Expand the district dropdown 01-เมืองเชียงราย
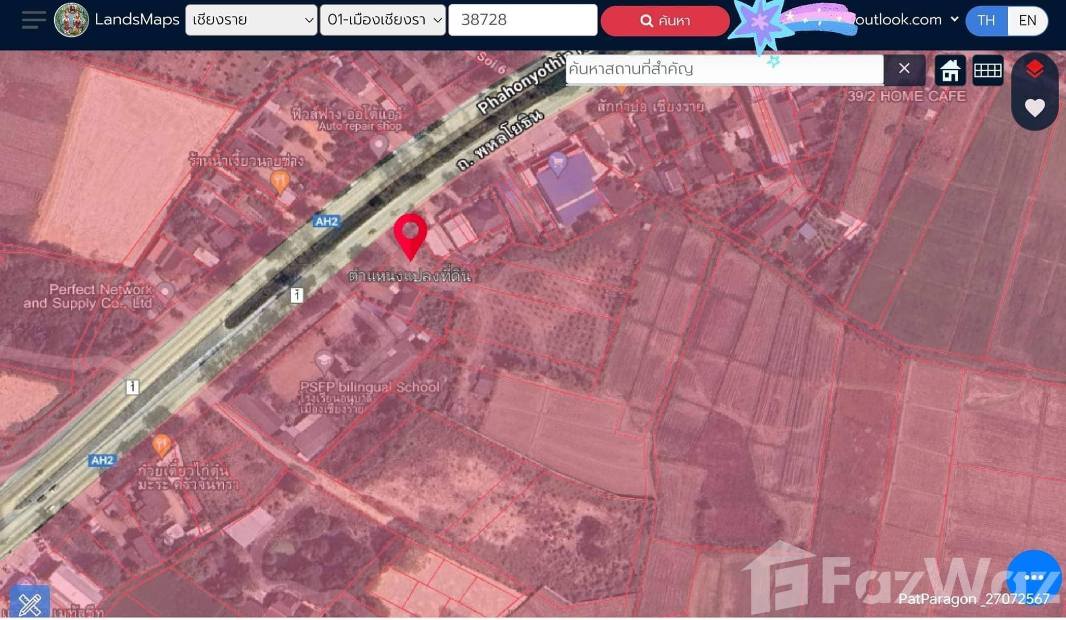The image size is (1066, 620). (383, 20)
